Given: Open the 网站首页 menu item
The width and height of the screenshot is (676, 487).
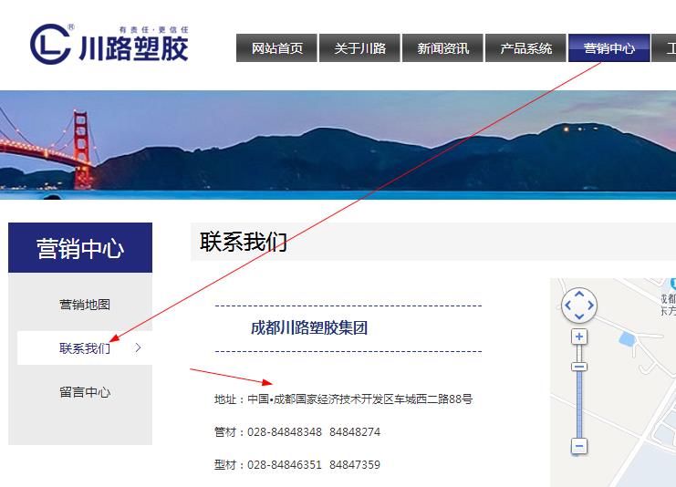Looking at the screenshot, I should [277, 48].
